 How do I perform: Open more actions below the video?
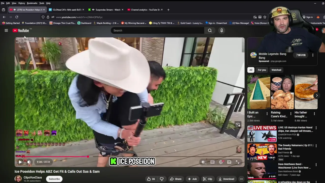pyautogui.click(x=241, y=179)
